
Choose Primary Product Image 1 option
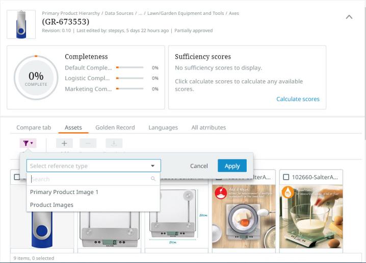(x=64, y=192)
